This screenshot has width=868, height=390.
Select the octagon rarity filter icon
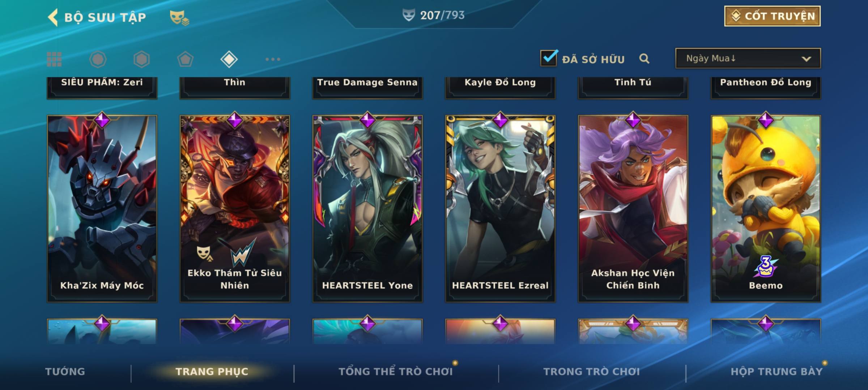98,59
